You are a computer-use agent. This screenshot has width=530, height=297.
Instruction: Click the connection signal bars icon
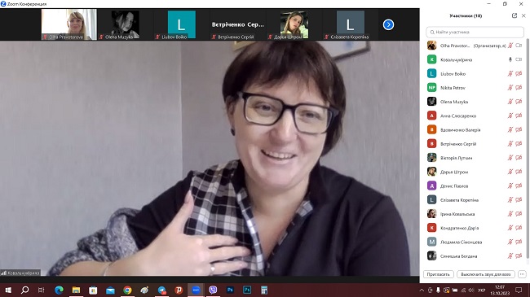tap(4, 273)
